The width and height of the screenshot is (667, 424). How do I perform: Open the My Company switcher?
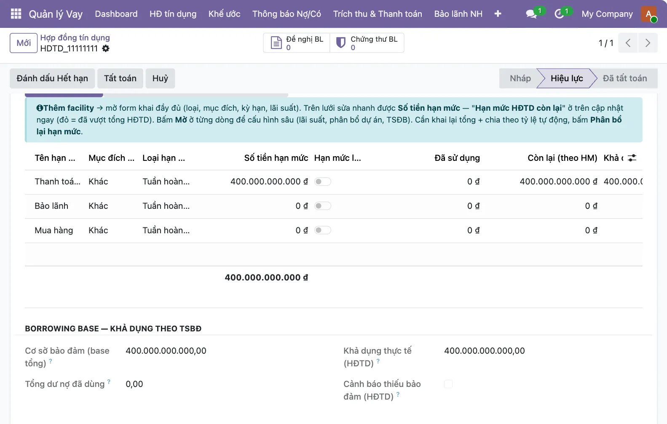607,14
